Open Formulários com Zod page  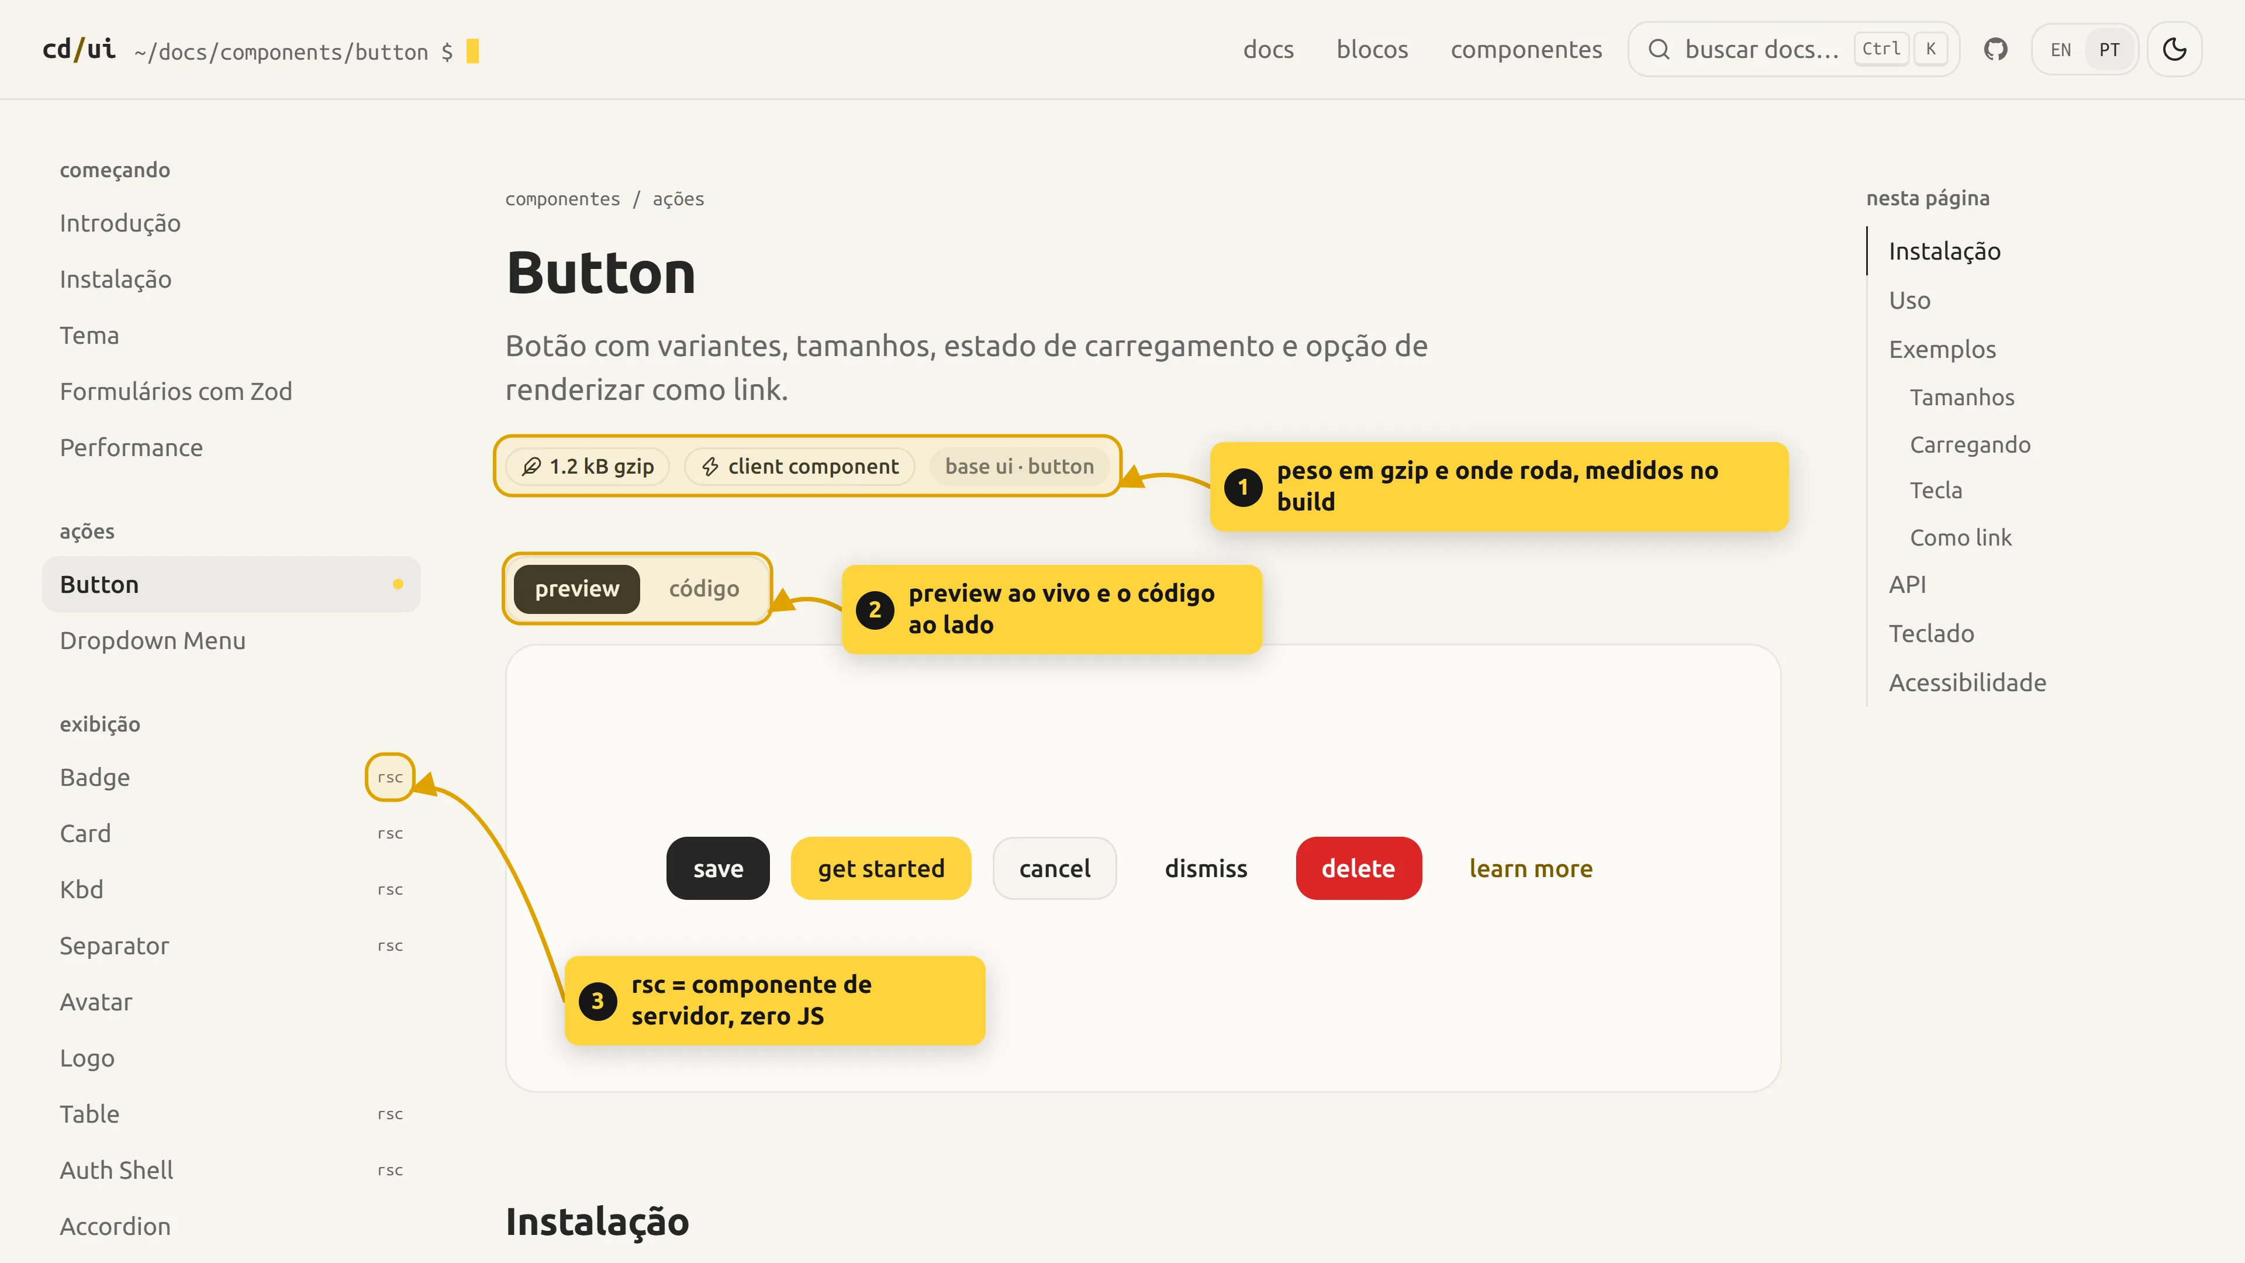[x=231, y=391]
